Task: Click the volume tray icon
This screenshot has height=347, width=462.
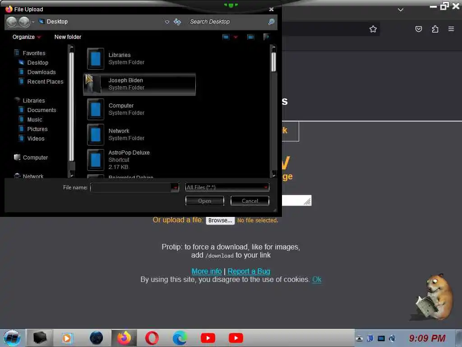Action: (x=392, y=338)
